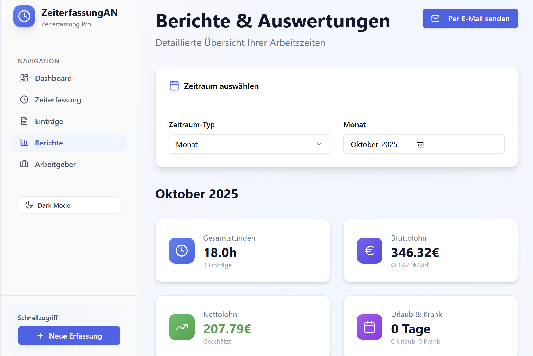
Task: Click the Arbeitgeber briefcase icon
Action: click(24, 164)
